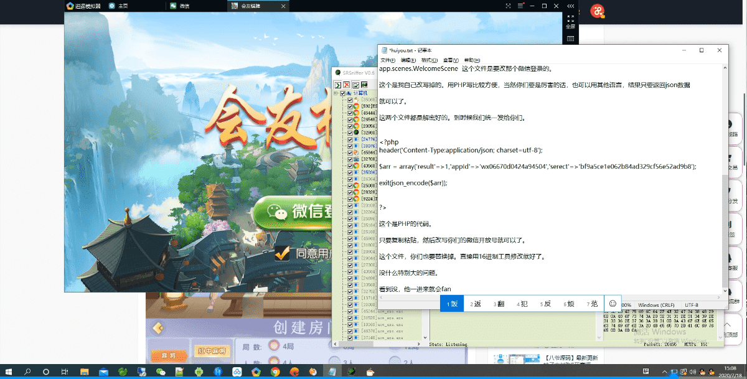
Task: Open the 帮助 menu in Notepad
Action: pyautogui.click(x=472, y=60)
